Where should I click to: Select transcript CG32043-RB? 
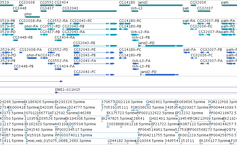73,26
